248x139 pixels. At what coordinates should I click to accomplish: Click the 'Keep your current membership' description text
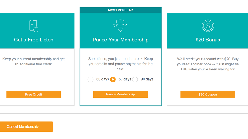pyautogui.click(x=33, y=61)
